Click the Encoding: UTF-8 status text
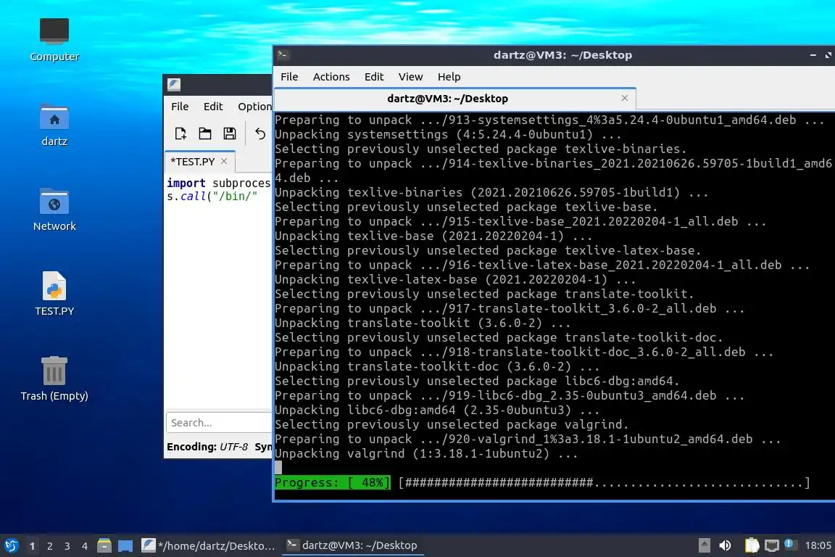835x557 pixels. click(x=207, y=447)
